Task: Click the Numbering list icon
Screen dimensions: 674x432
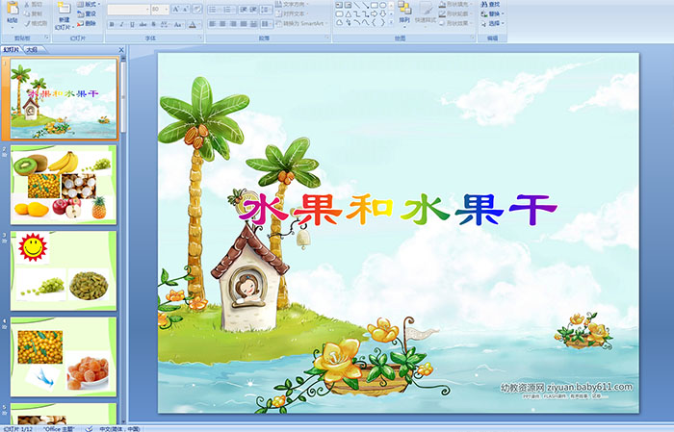Action: 228,9
